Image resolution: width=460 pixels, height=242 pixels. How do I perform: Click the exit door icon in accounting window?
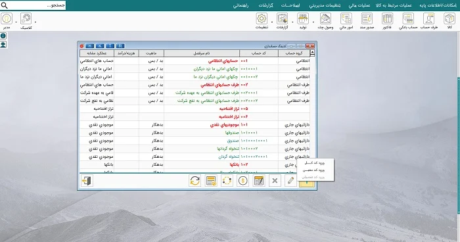pyautogui.click(x=87, y=181)
